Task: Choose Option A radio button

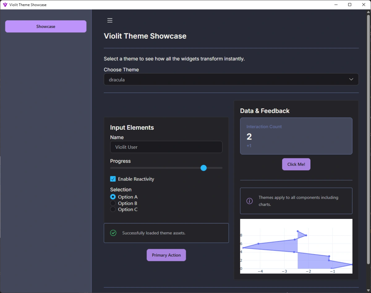Action: 113,197
